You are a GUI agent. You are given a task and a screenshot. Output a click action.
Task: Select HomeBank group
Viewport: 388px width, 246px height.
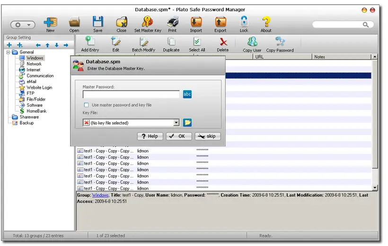click(x=36, y=111)
